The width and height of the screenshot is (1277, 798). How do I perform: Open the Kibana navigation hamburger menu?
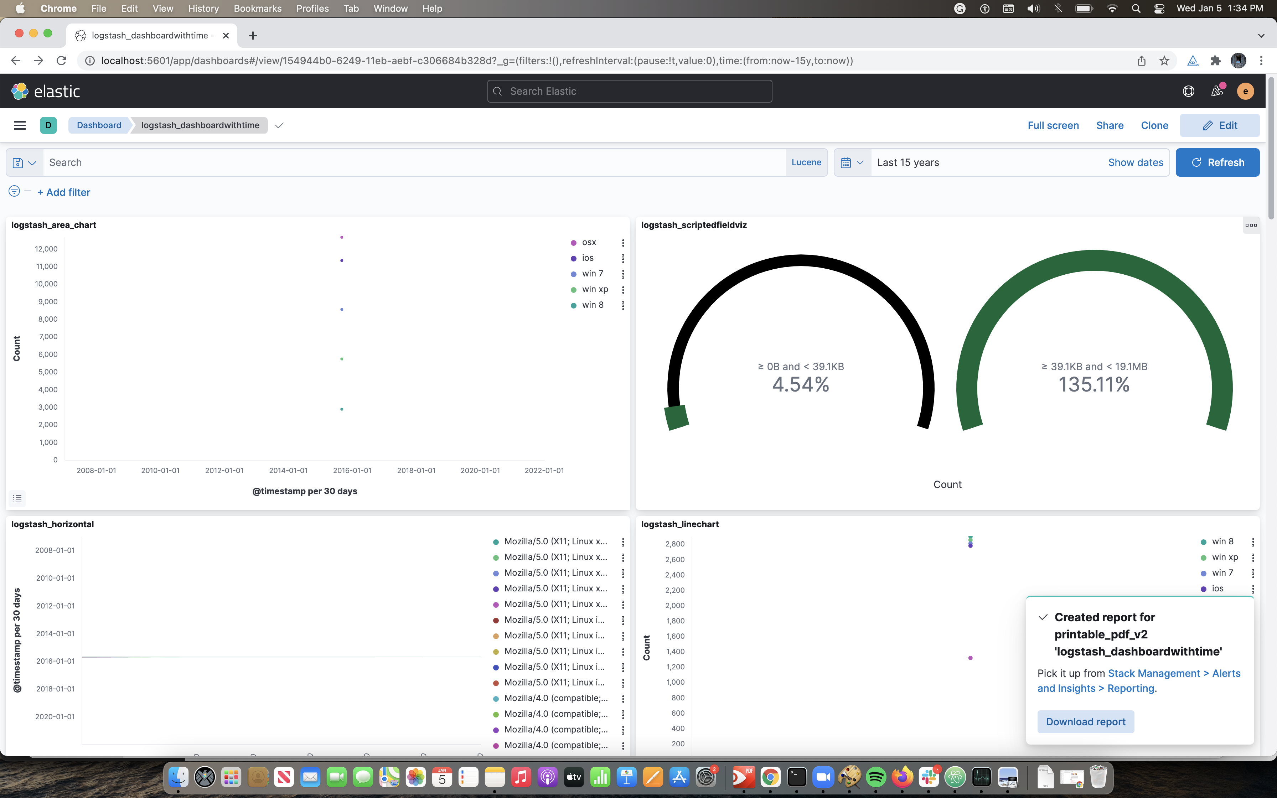(20, 125)
